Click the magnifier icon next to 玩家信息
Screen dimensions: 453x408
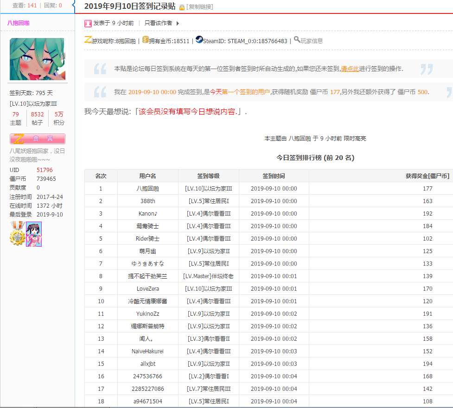296,40
